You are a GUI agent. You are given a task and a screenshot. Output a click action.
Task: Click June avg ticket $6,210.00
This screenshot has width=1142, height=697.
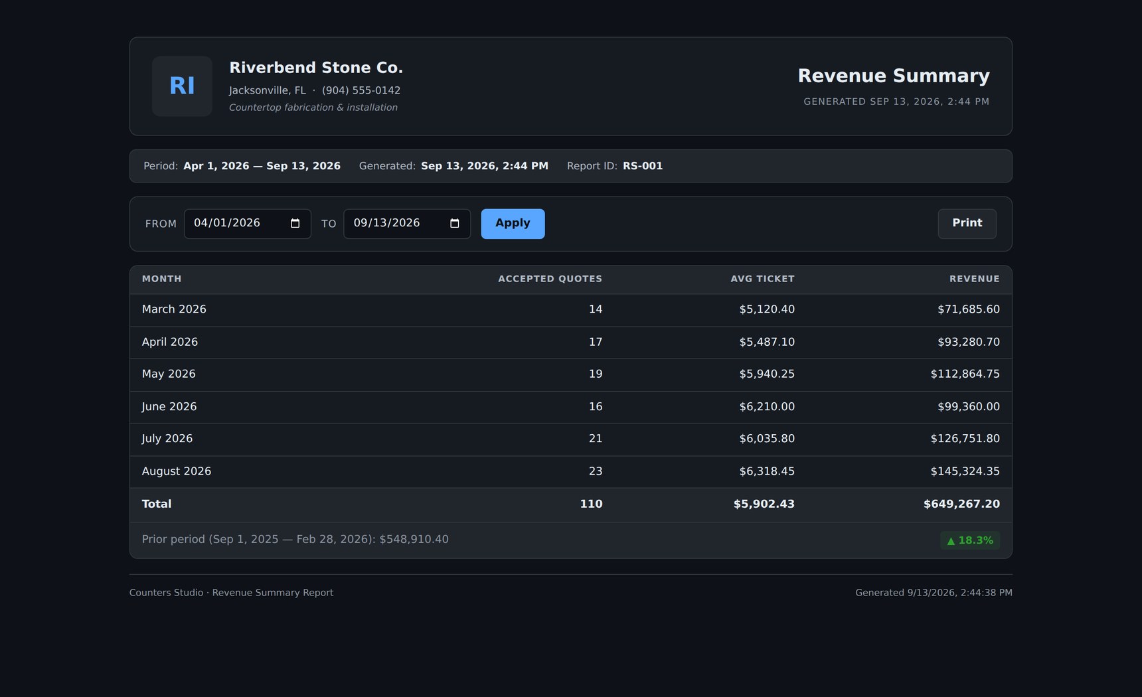click(767, 407)
